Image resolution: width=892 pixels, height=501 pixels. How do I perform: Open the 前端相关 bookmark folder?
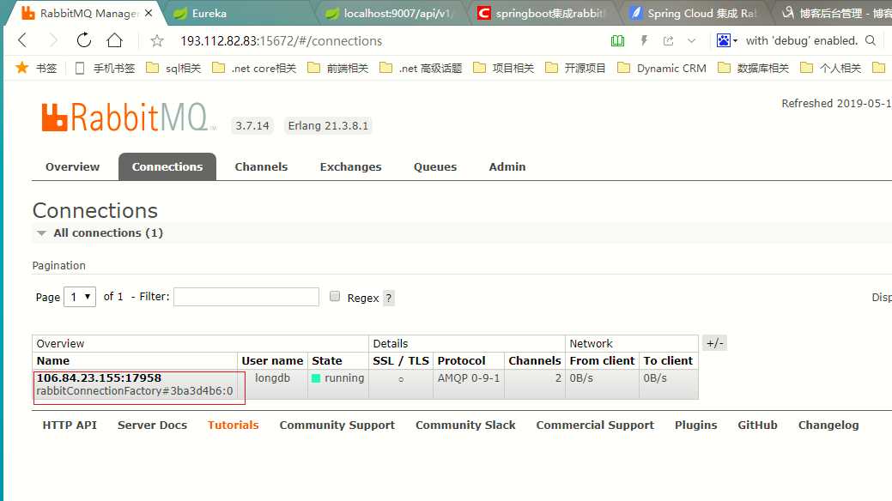(x=338, y=69)
